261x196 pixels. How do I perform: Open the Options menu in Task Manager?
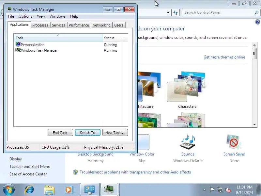25,16
